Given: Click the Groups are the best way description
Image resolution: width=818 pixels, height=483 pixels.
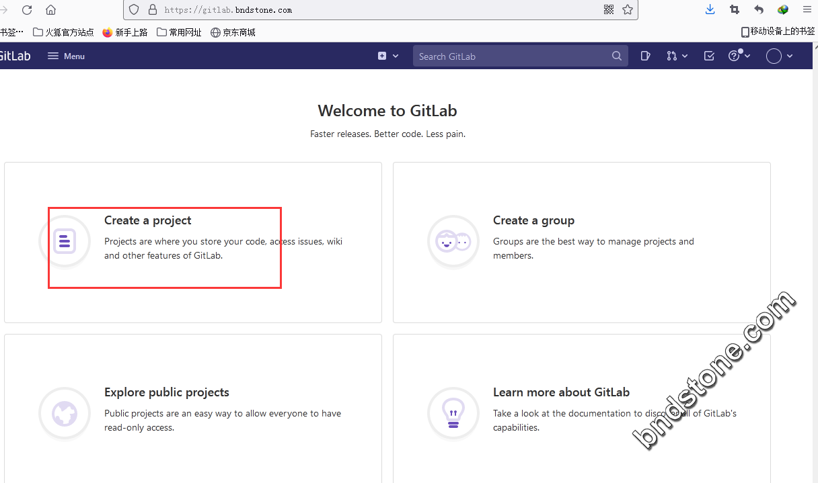Looking at the screenshot, I should (593, 249).
